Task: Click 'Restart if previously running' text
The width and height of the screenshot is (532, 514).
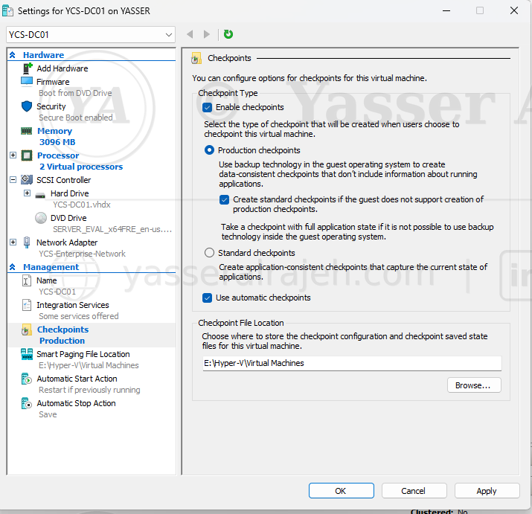Action: point(89,390)
